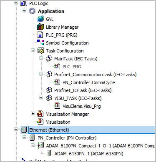Click the ADAM_6100PN_Compact_I_O_1 device icon
The height and width of the screenshot is (162, 156).
(41, 145)
